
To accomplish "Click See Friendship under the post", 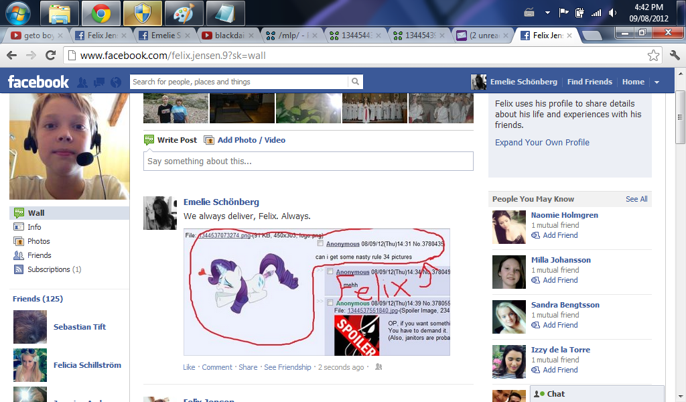I will (x=287, y=367).
